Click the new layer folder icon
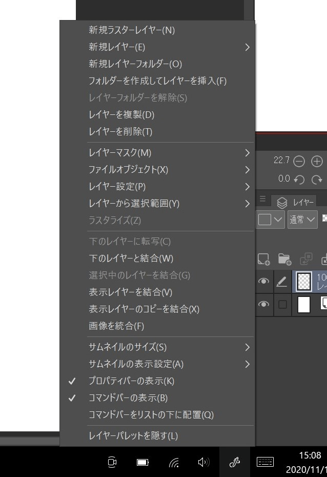This screenshot has height=477, width=327. 285,259
